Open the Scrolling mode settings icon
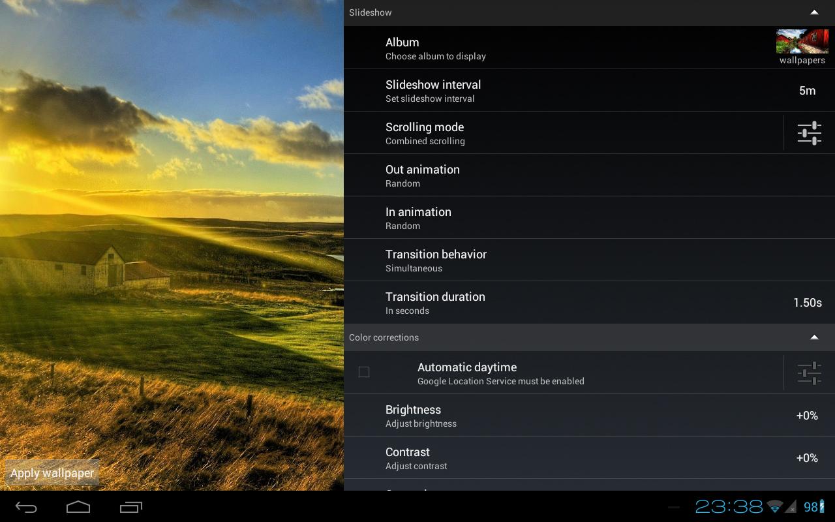The width and height of the screenshot is (835, 522). (809, 132)
